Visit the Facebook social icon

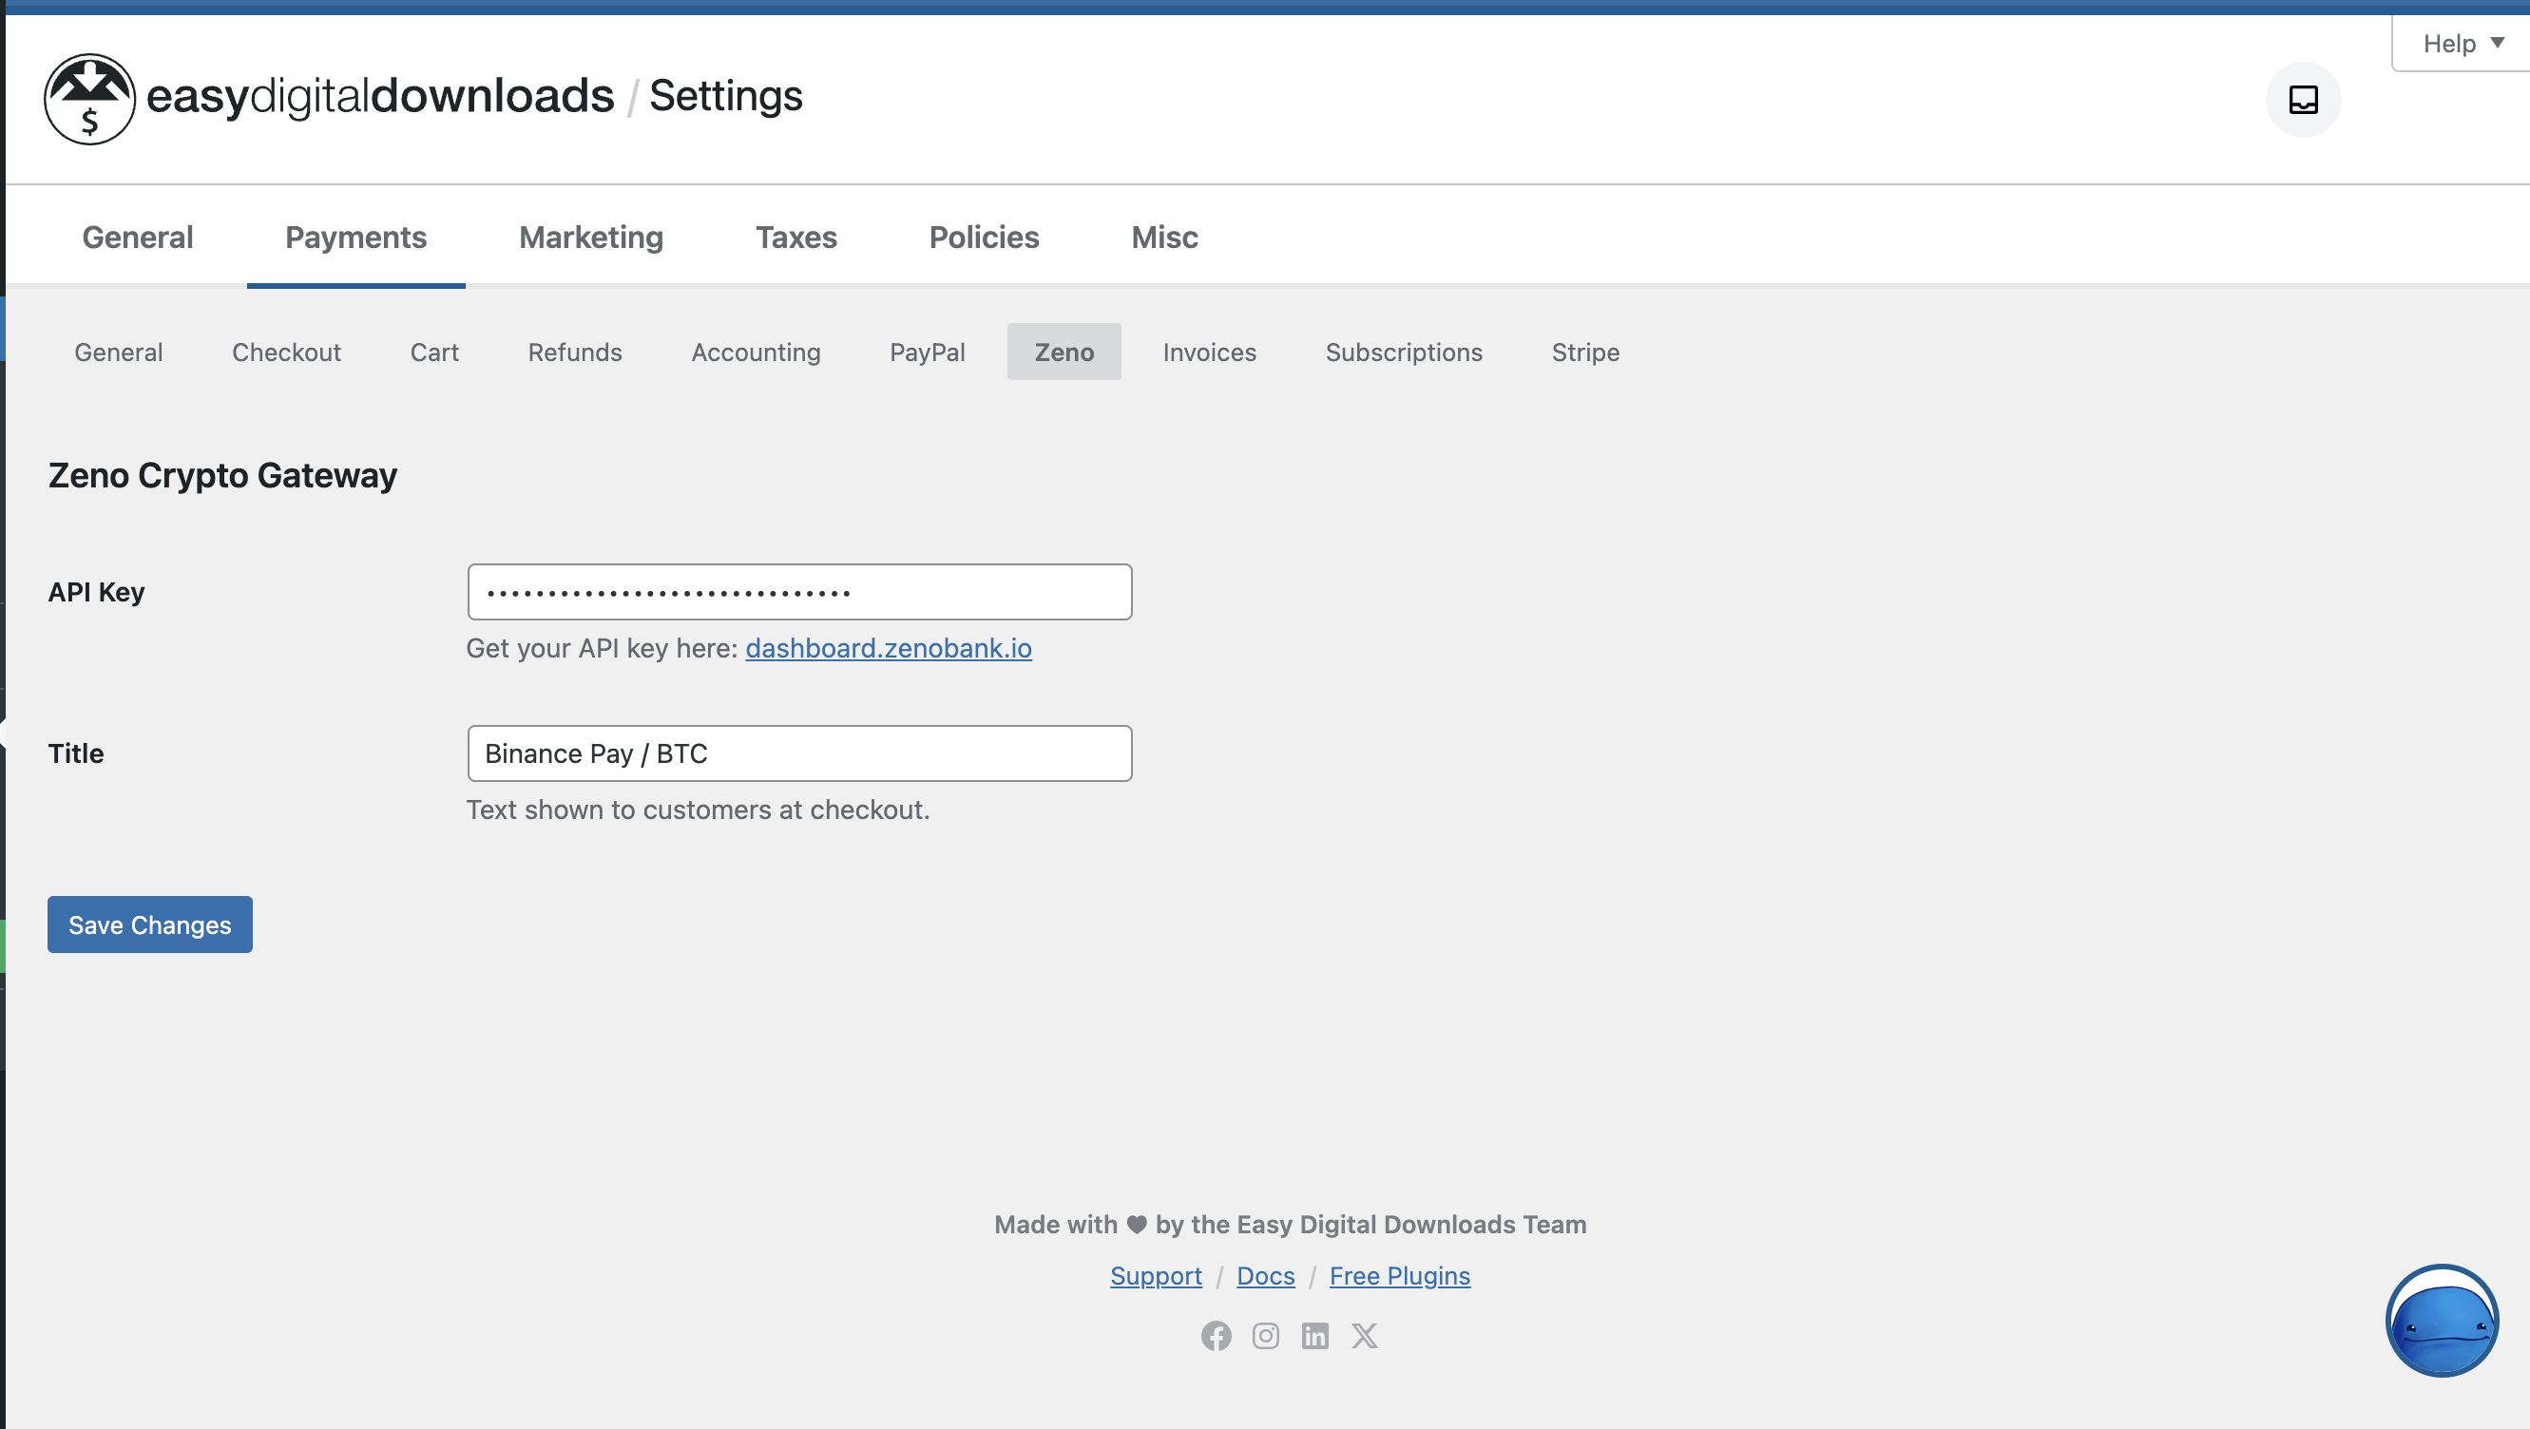1215,1335
